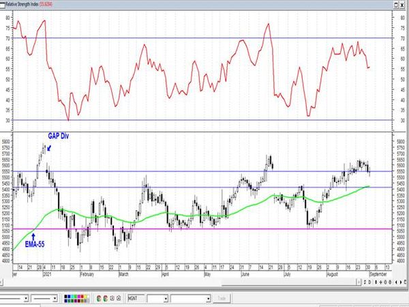Pick the blue swatch in the color palette

69,296
